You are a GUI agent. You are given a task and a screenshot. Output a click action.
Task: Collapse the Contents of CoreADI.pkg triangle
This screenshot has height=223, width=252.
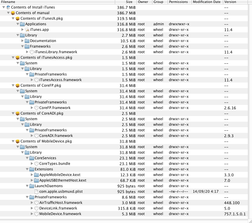[x=13, y=113]
